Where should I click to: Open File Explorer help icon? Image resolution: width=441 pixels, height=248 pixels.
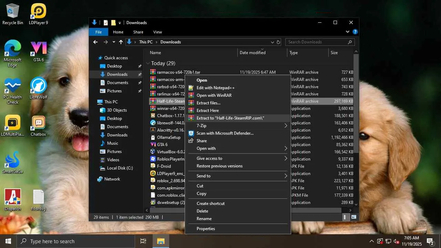(355, 32)
